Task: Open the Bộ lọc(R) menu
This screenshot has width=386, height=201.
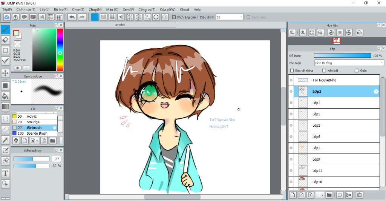Action: click(x=61, y=9)
